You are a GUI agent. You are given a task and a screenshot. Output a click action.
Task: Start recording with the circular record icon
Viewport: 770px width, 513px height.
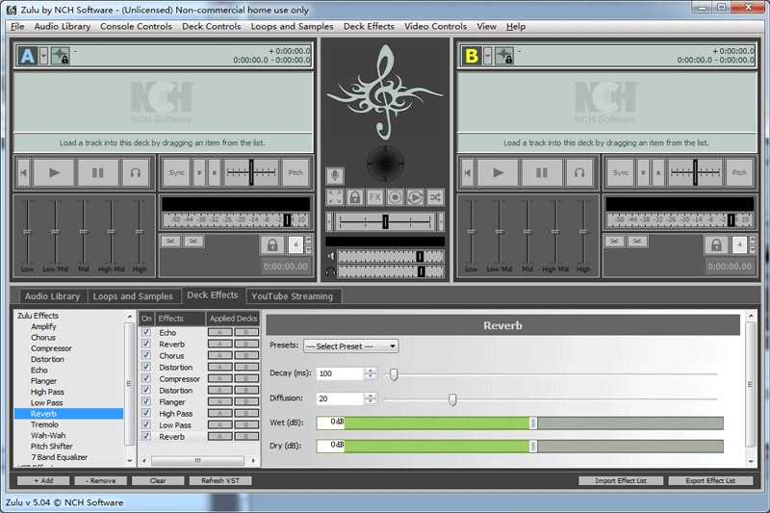click(x=395, y=197)
